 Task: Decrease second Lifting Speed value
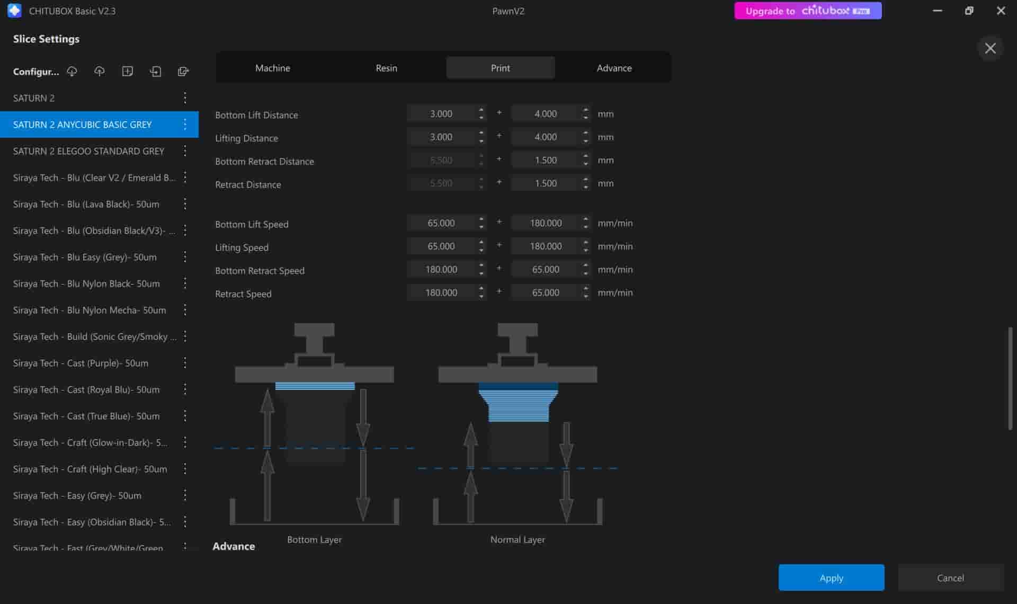585,250
